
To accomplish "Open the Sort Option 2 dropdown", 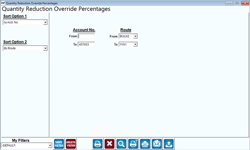I will tap(45, 48).
